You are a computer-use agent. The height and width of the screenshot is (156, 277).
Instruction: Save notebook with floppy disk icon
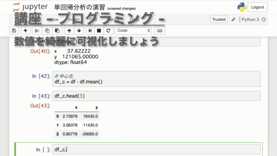[x=14, y=31]
